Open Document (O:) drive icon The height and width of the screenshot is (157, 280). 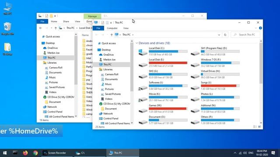tap(143, 122)
